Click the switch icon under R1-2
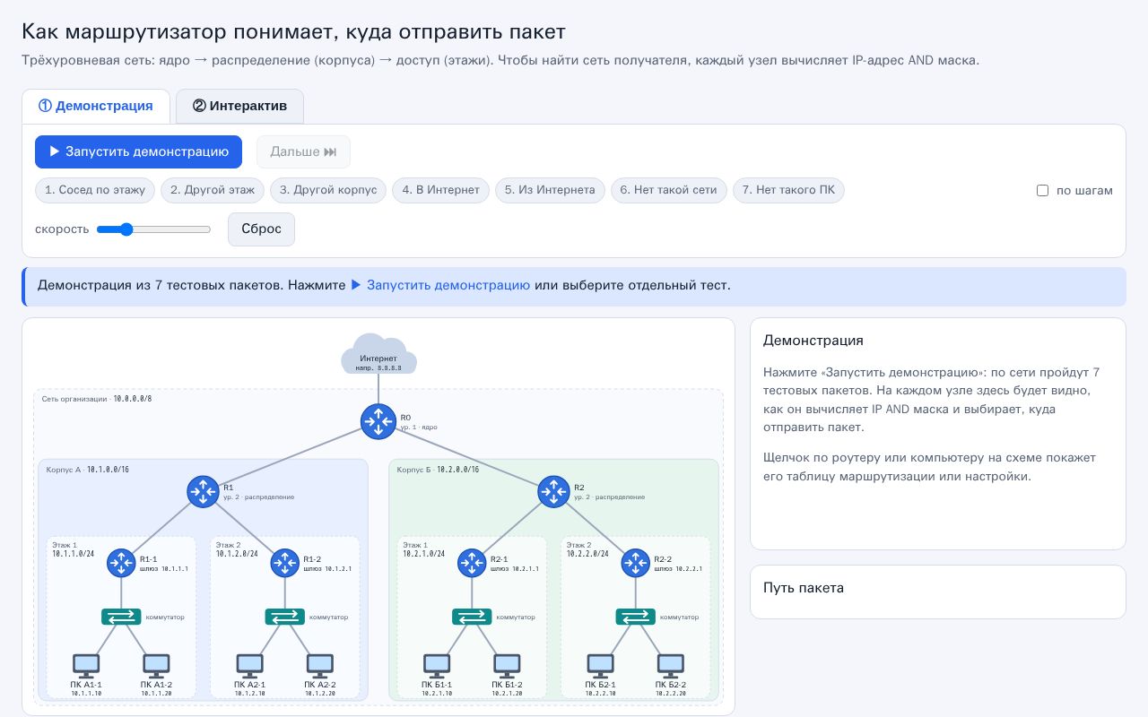This screenshot has height=717, width=1148. [285, 617]
